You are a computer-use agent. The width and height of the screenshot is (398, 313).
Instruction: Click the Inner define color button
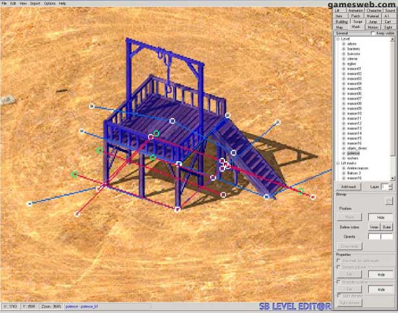tap(374, 227)
